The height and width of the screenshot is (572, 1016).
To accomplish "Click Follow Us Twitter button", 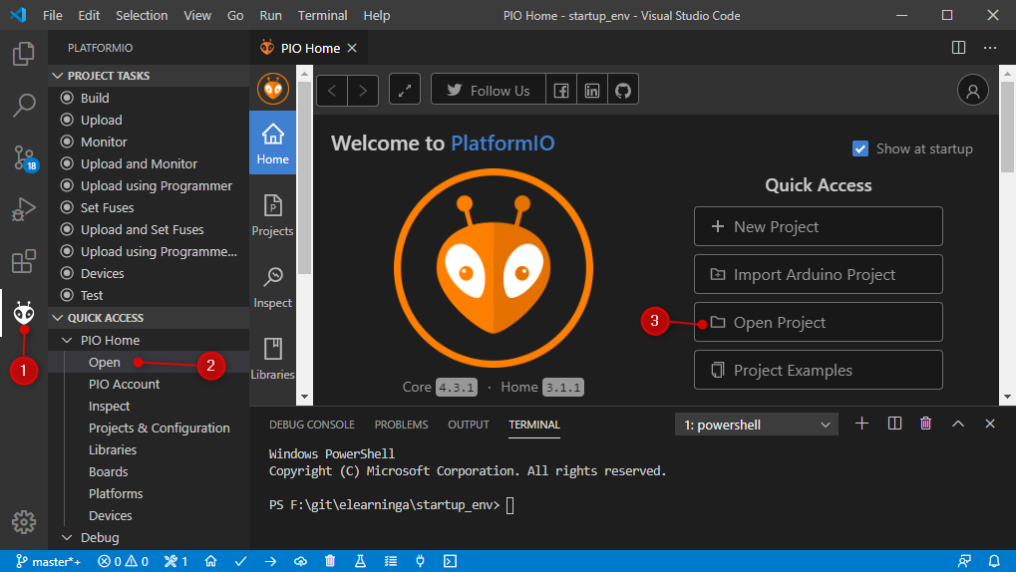I will coord(489,90).
